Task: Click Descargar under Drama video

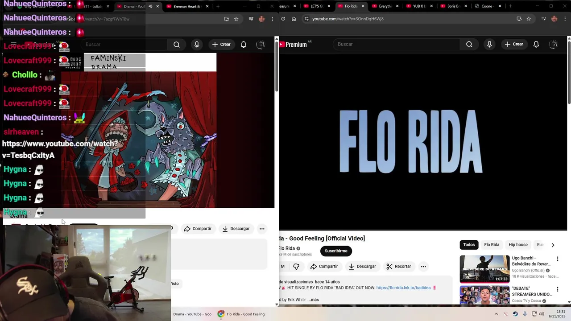Action: pyautogui.click(x=236, y=229)
